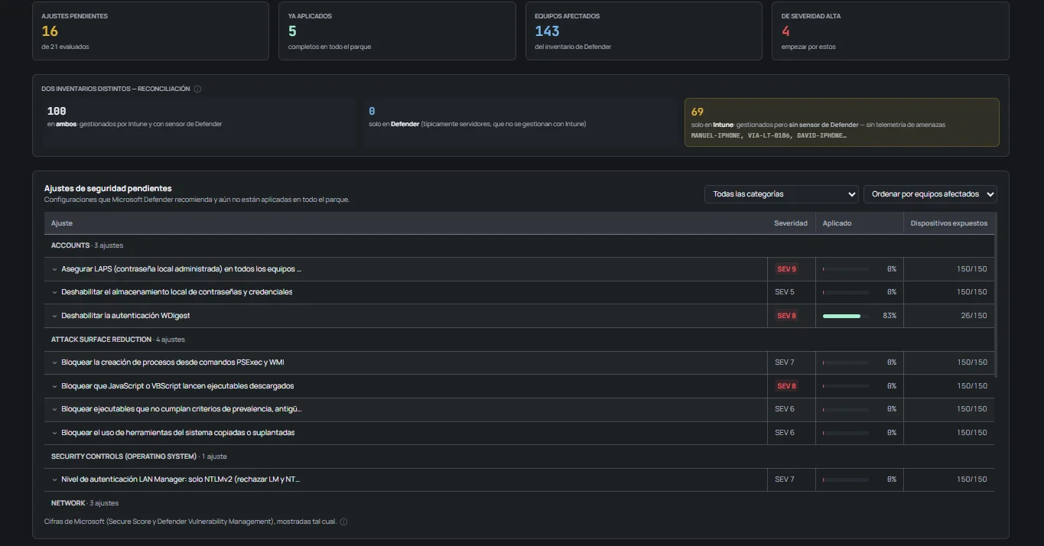
Task: Sort by the Aplicado column header
Action: pyautogui.click(x=837, y=223)
